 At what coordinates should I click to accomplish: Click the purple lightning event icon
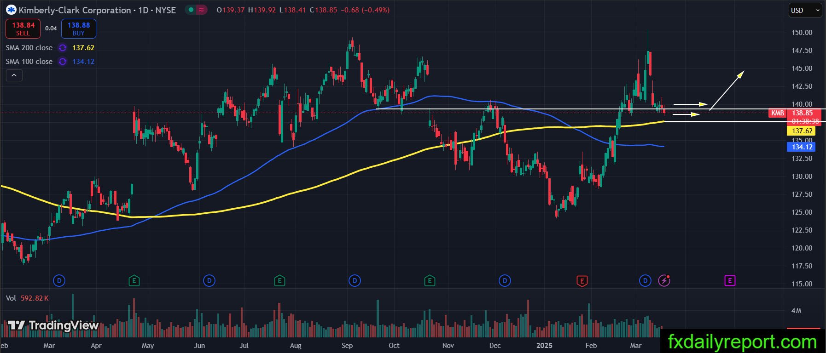tap(664, 280)
